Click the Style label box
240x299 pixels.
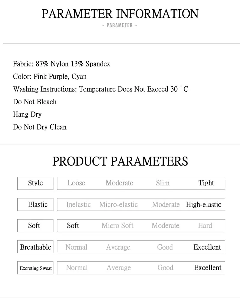(35, 183)
